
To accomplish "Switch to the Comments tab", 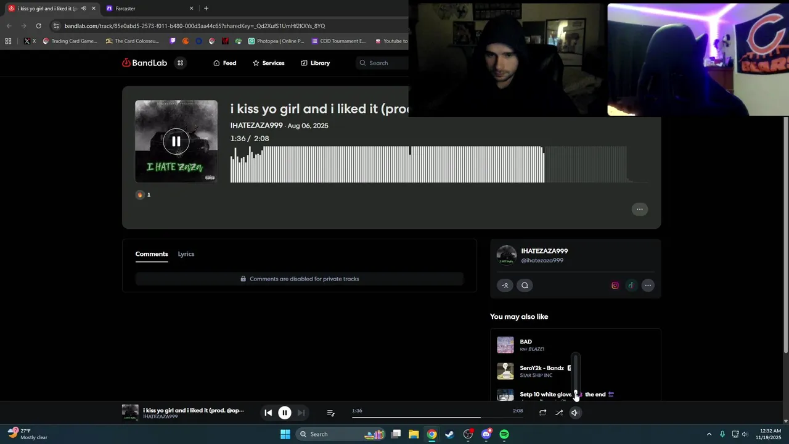I will click(x=152, y=254).
